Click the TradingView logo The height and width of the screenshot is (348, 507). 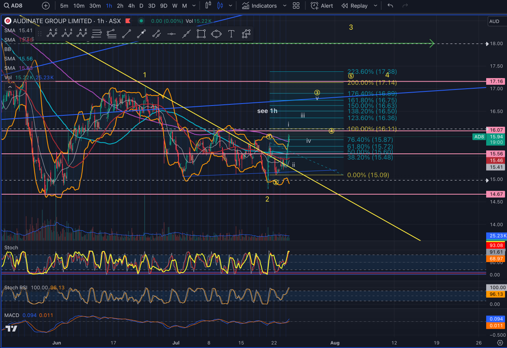point(11,329)
